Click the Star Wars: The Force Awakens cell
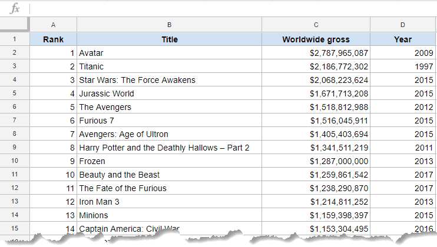437x247 pixels. point(169,80)
